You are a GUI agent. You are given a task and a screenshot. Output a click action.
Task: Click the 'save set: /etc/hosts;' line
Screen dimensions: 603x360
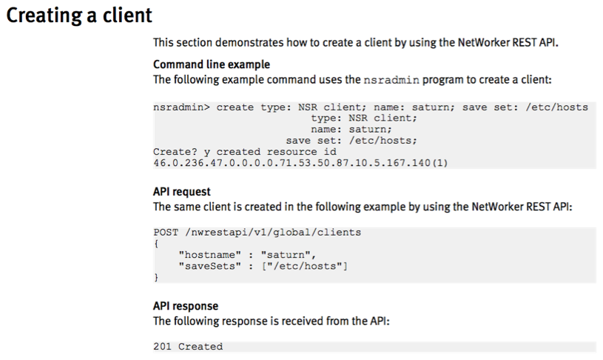(351, 141)
